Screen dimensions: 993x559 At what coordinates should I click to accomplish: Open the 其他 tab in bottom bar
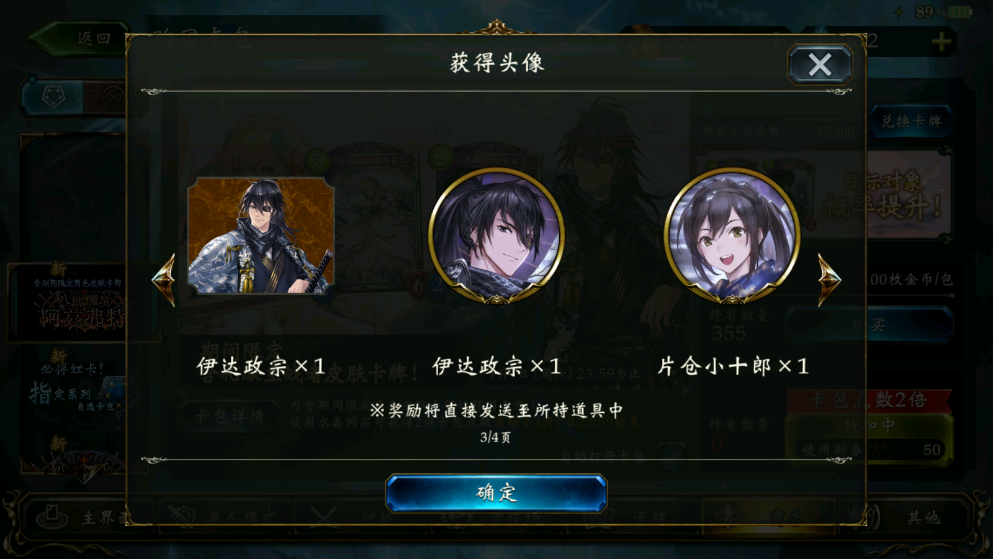pyautogui.click(x=923, y=517)
